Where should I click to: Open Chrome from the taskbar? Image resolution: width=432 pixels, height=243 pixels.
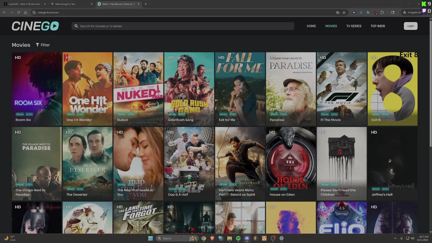(204, 238)
